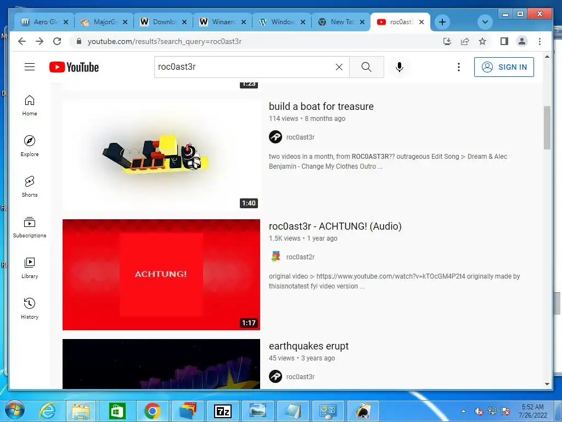Click the SIGN IN button
Screen dimensions: 562x422
[504, 67]
